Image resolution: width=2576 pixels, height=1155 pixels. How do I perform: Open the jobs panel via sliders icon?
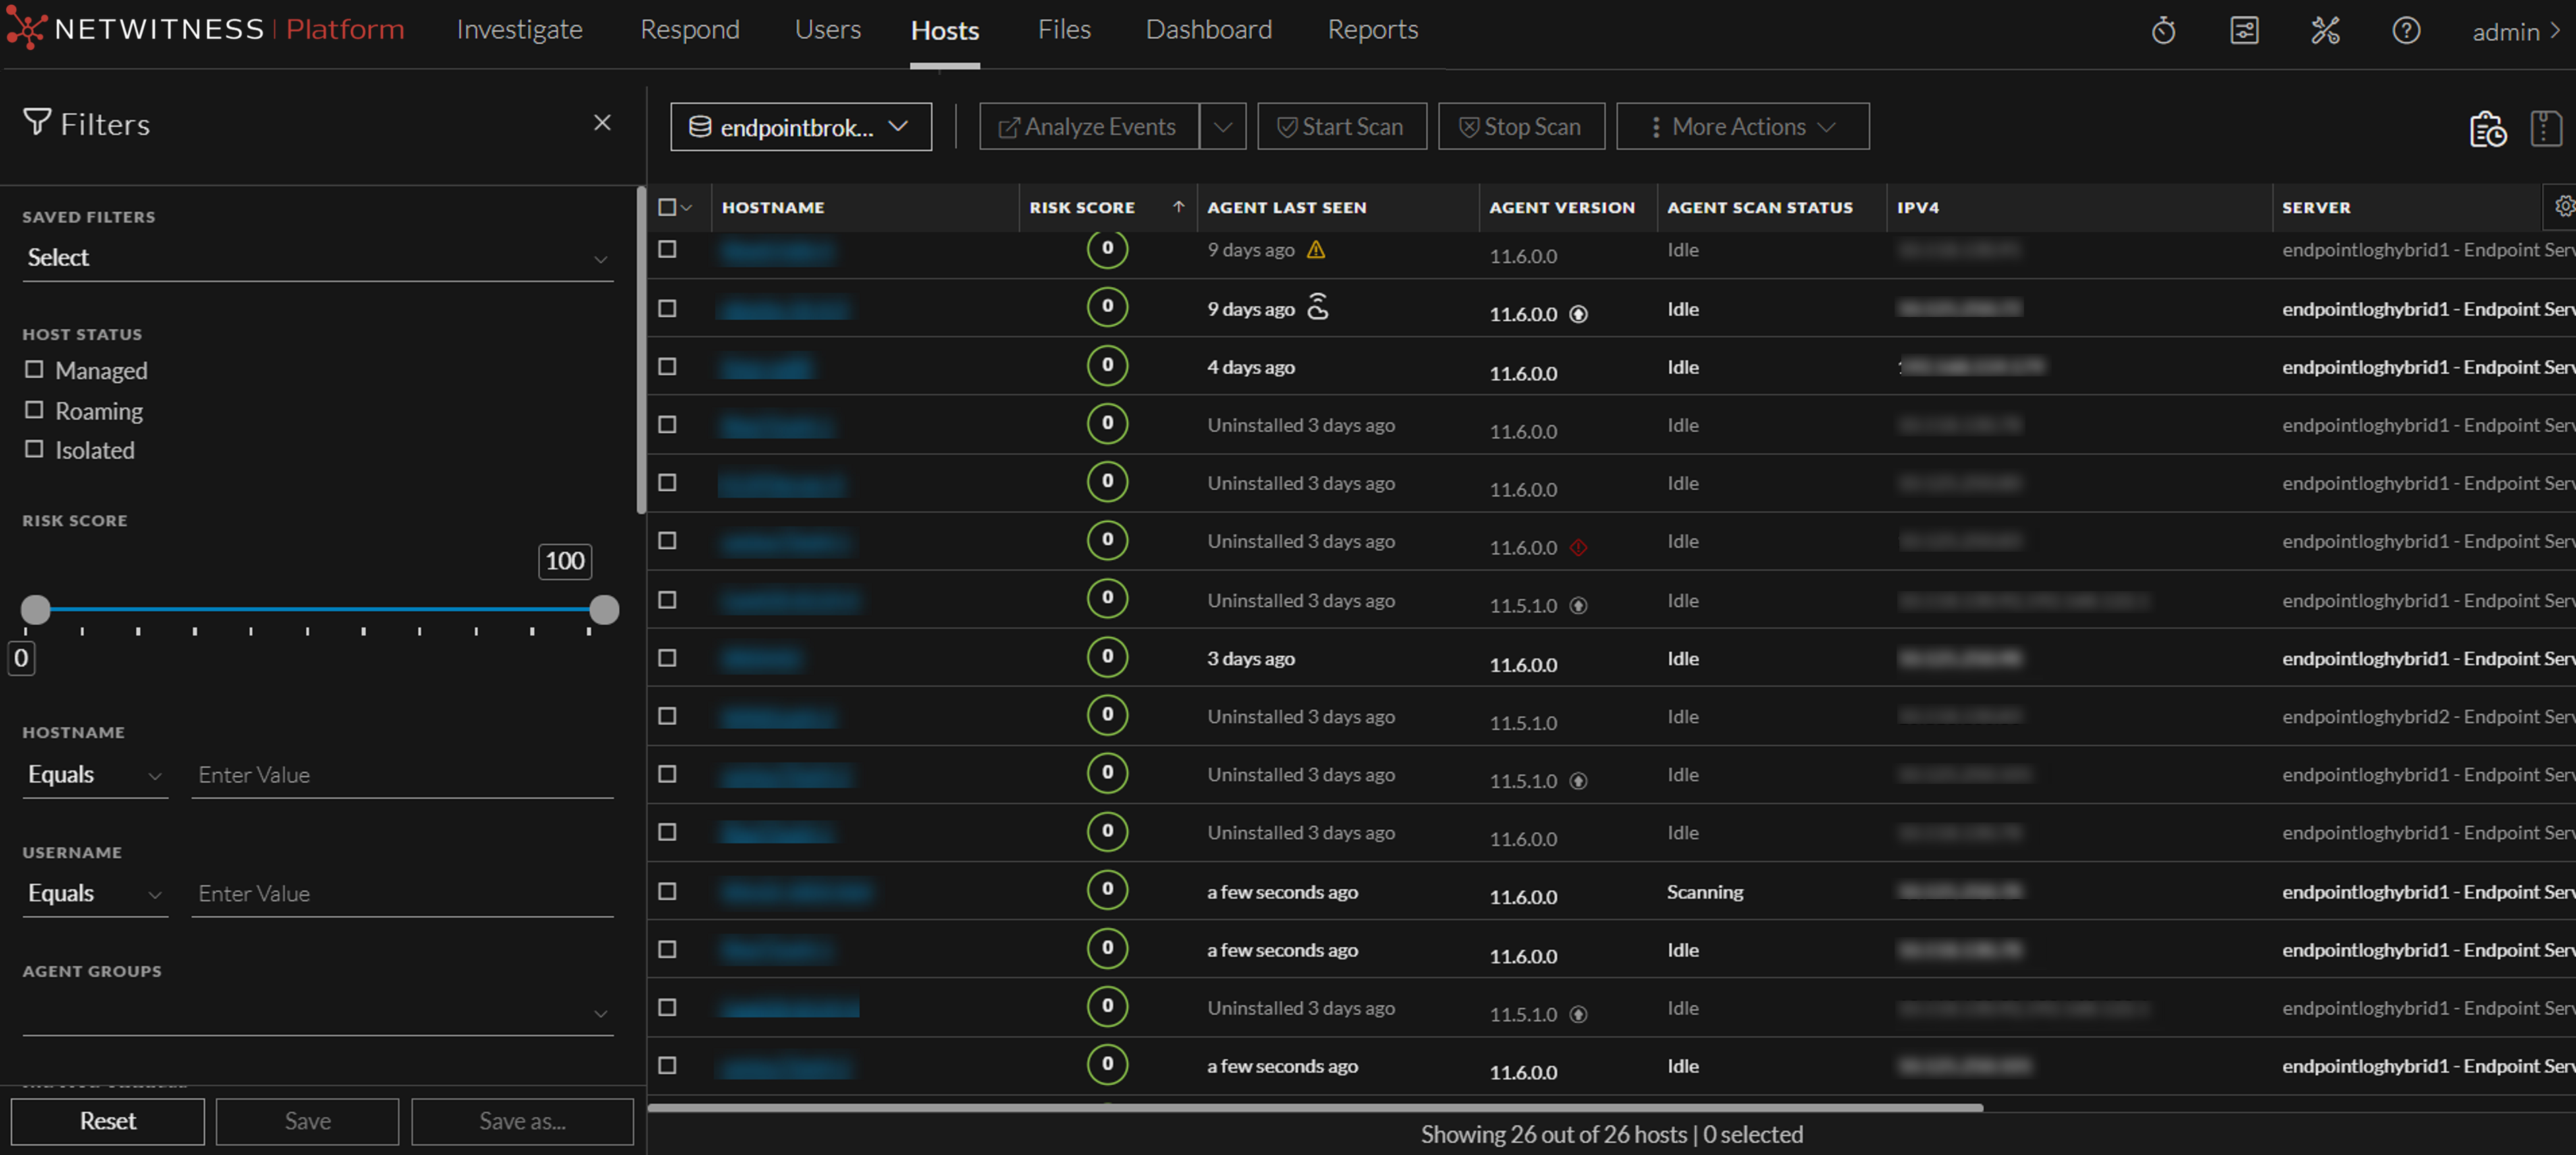click(x=2244, y=30)
